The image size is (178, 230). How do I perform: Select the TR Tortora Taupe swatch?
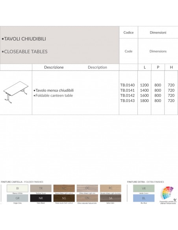41,188
